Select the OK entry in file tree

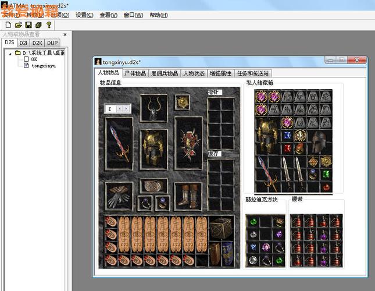tap(34, 59)
